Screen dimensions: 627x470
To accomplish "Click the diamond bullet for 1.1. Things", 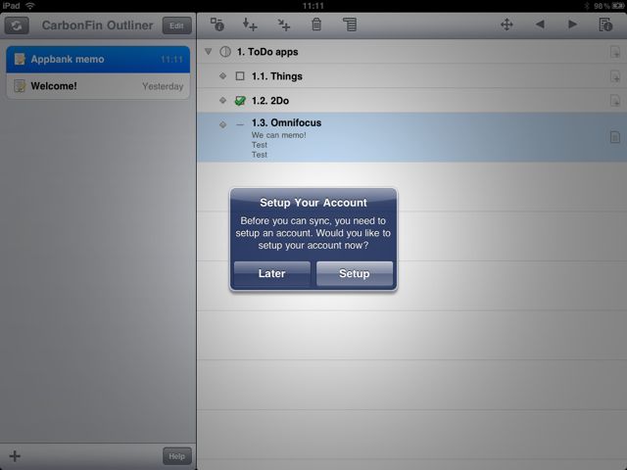I will click(x=222, y=76).
